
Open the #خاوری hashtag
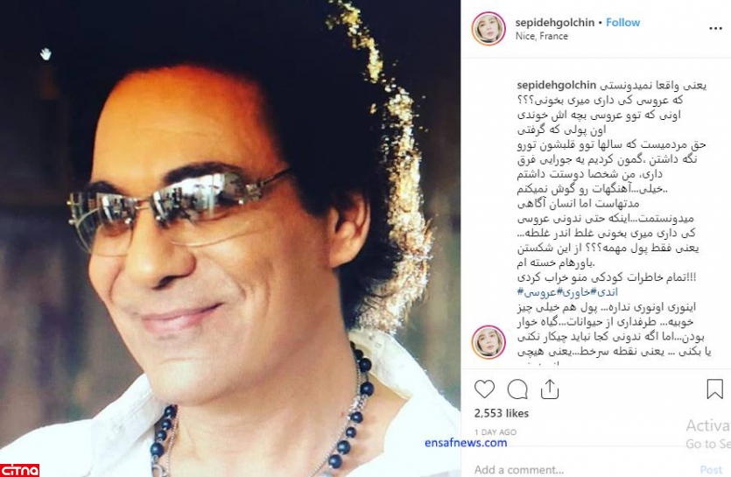tap(577, 292)
